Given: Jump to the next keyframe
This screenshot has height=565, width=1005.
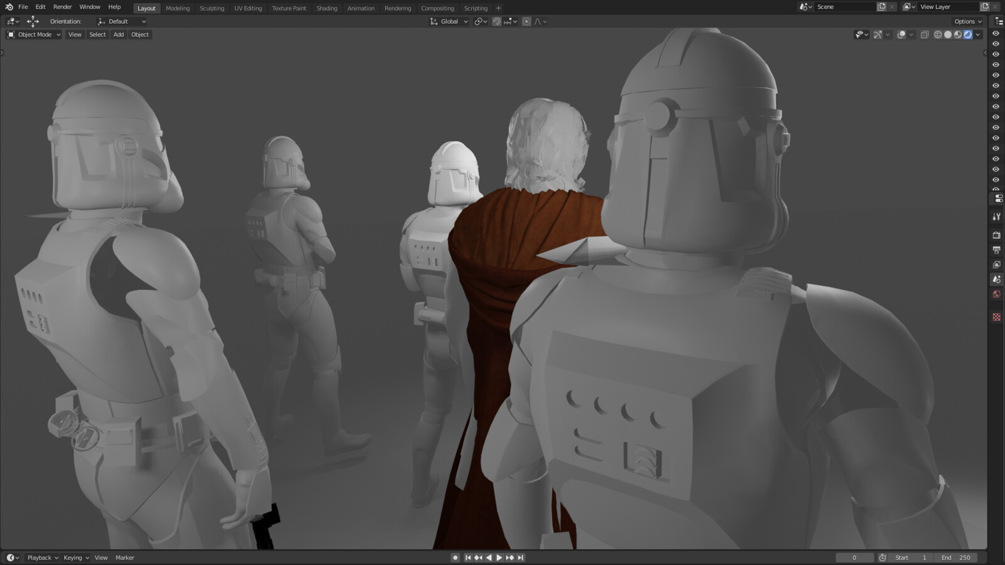Looking at the screenshot, I should coord(510,557).
